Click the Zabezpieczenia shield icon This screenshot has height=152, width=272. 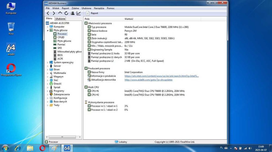[x=51, y=94]
